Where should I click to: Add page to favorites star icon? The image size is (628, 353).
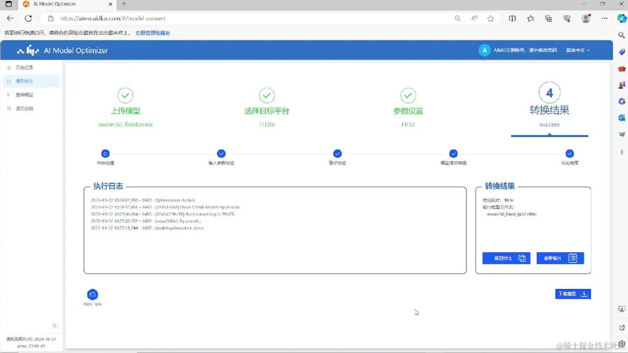tap(491, 19)
